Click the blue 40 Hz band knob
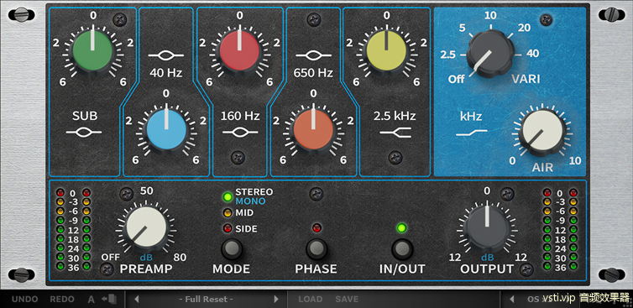Viewport: 633px width, 308px height. tap(166, 129)
